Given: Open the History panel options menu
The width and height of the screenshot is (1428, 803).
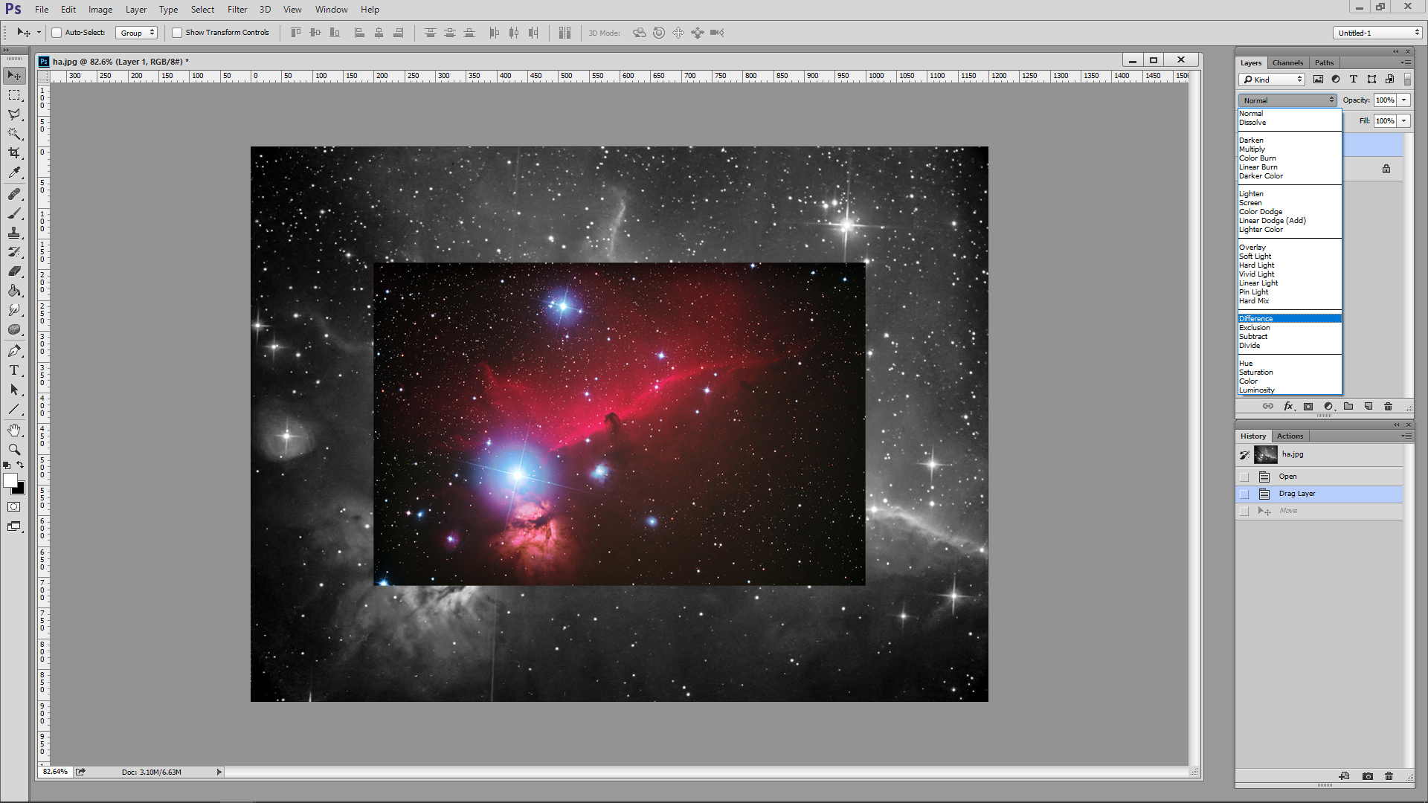Looking at the screenshot, I should (1406, 436).
